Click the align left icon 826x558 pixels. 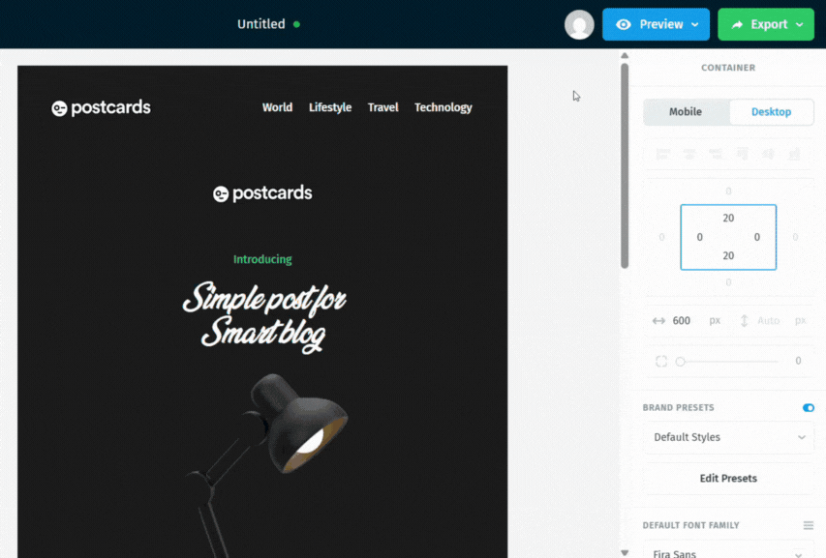[662, 154]
